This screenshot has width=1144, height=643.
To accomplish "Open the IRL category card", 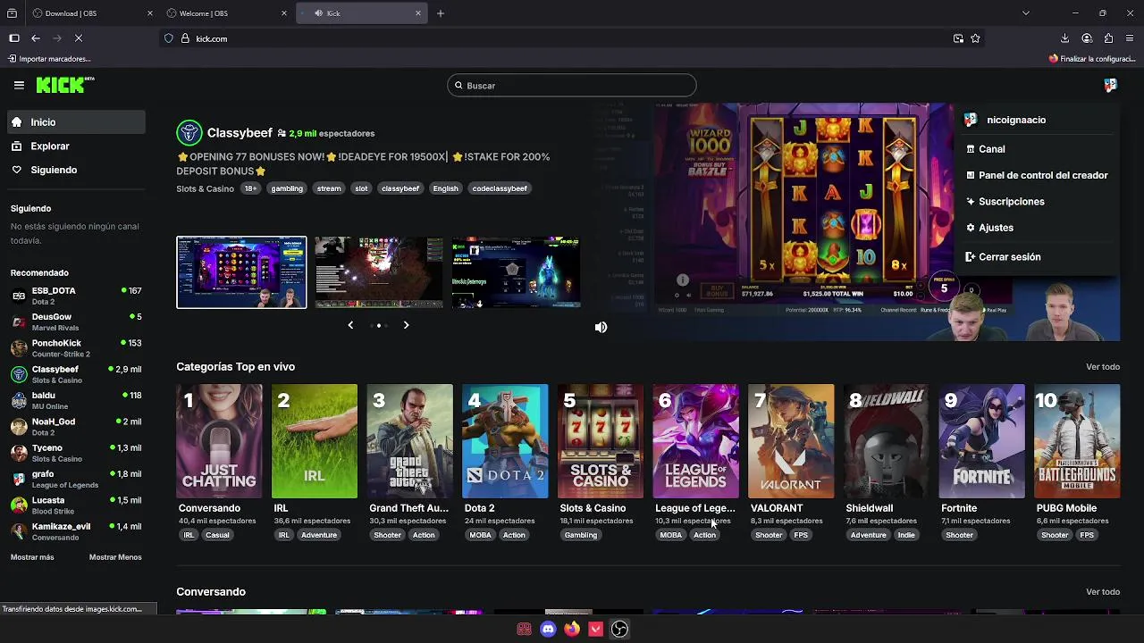I will [x=315, y=441].
